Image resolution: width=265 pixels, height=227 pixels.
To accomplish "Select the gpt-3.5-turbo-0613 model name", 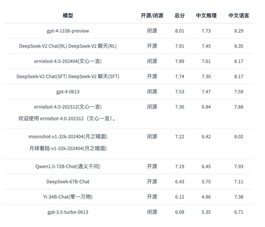I will click(68, 212).
